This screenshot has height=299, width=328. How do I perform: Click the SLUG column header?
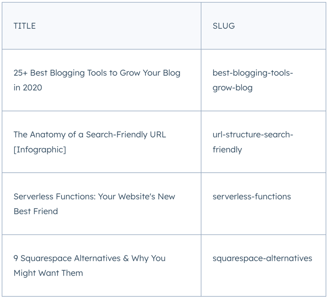click(224, 26)
